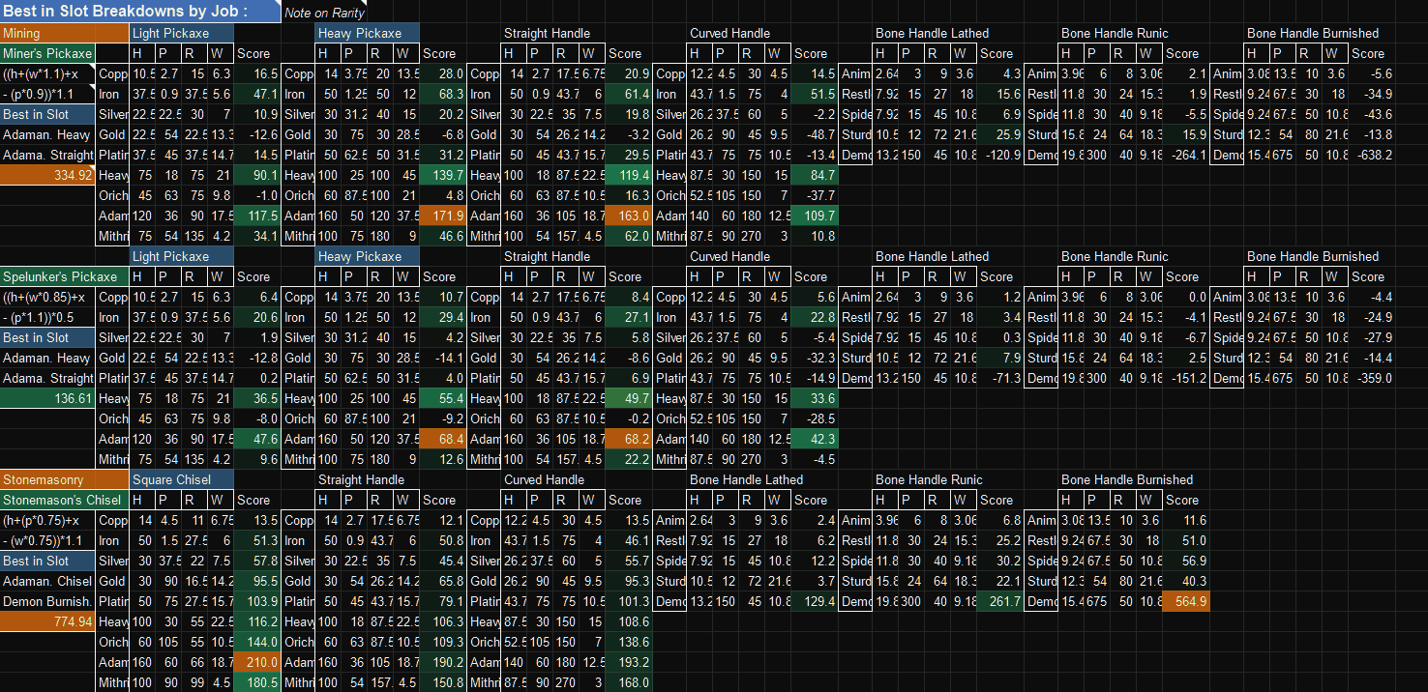Select the orange 'Mining' job header cell
The width and height of the screenshot is (1428, 692).
click(64, 33)
